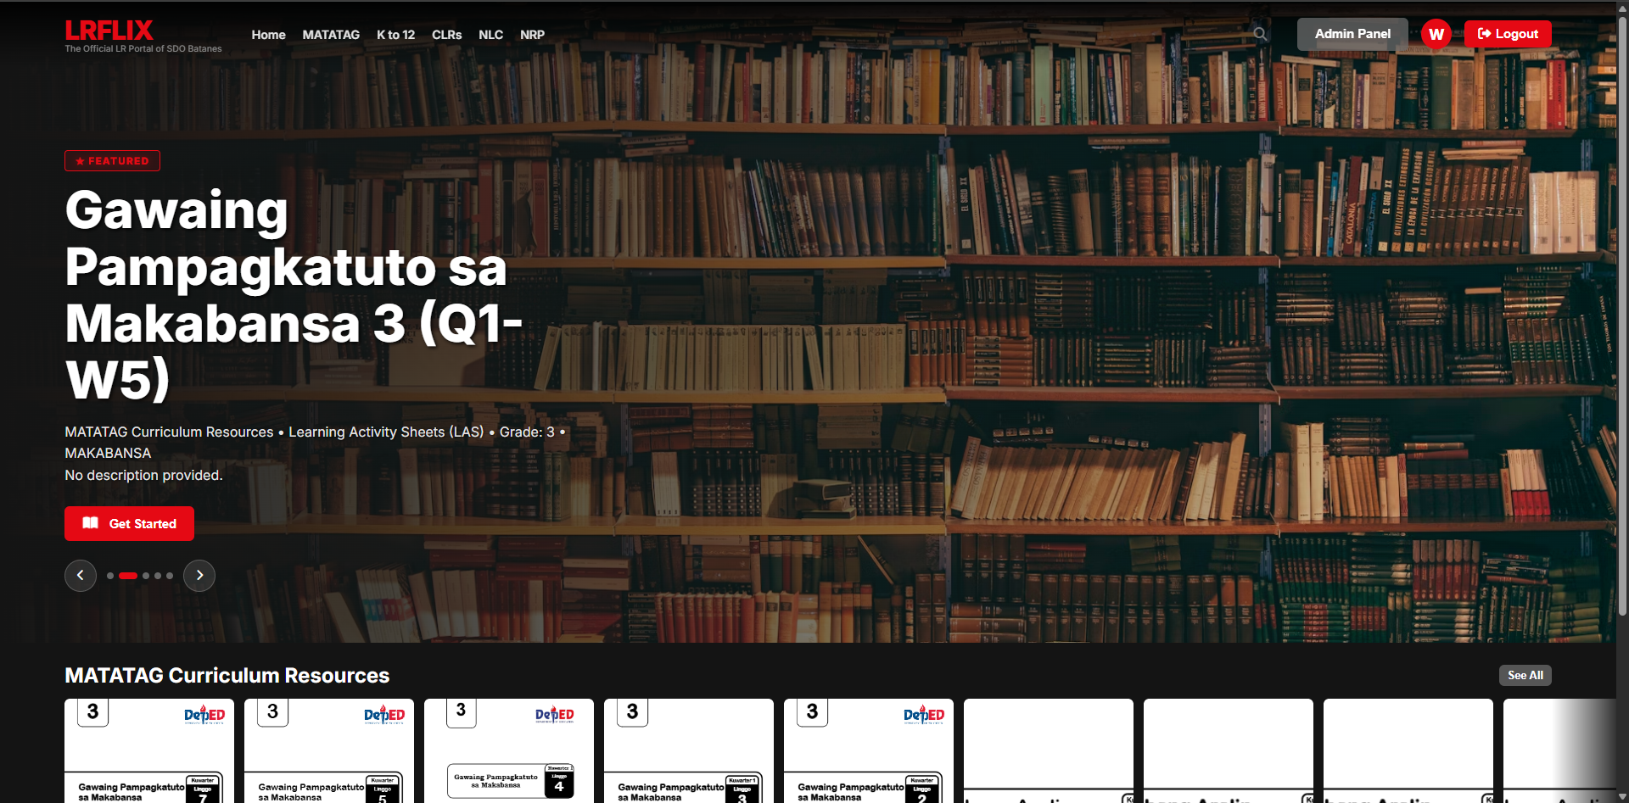Open Makabansa Linggo 2 thumbnail
Image resolution: width=1629 pixels, height=803 pixels.
point(869,750)
